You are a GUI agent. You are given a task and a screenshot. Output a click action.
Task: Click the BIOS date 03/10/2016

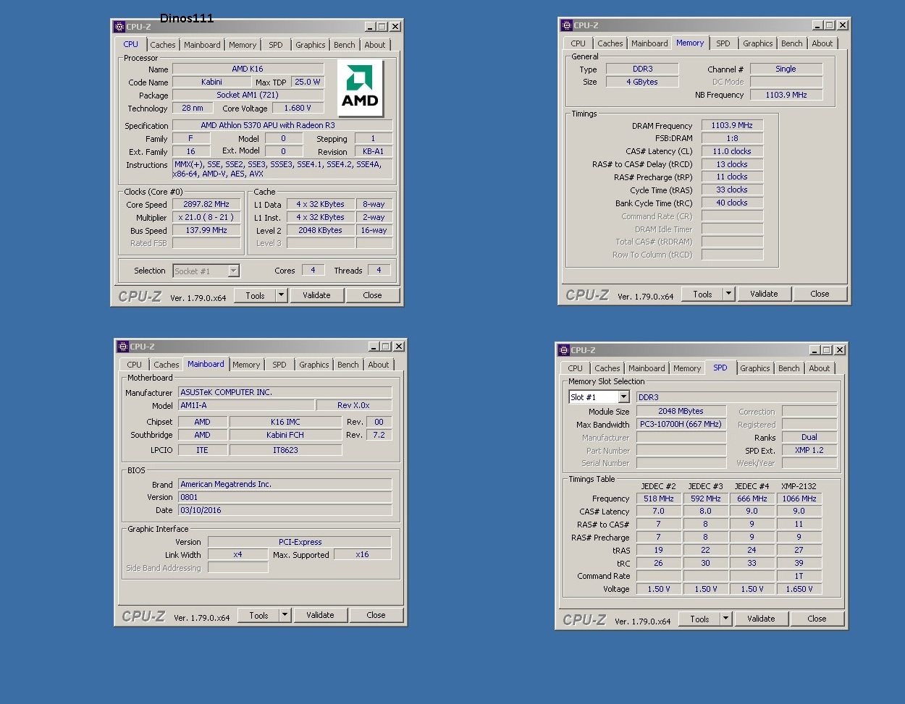point(285,510)
